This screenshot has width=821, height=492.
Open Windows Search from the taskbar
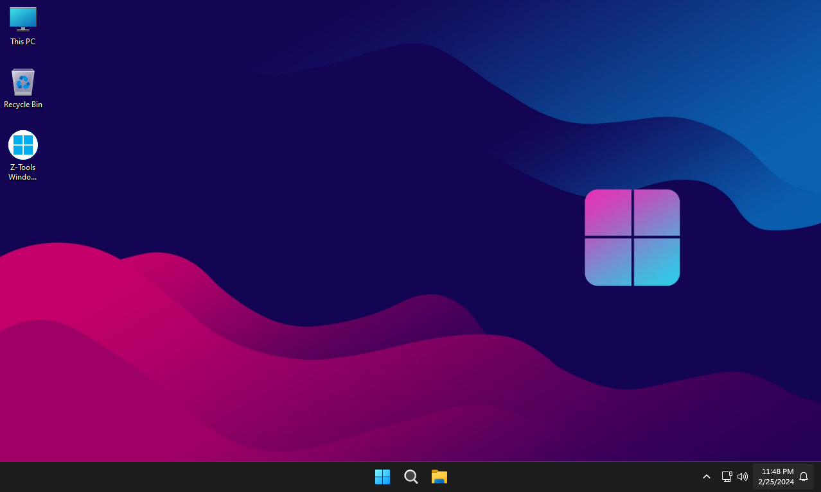410,477
